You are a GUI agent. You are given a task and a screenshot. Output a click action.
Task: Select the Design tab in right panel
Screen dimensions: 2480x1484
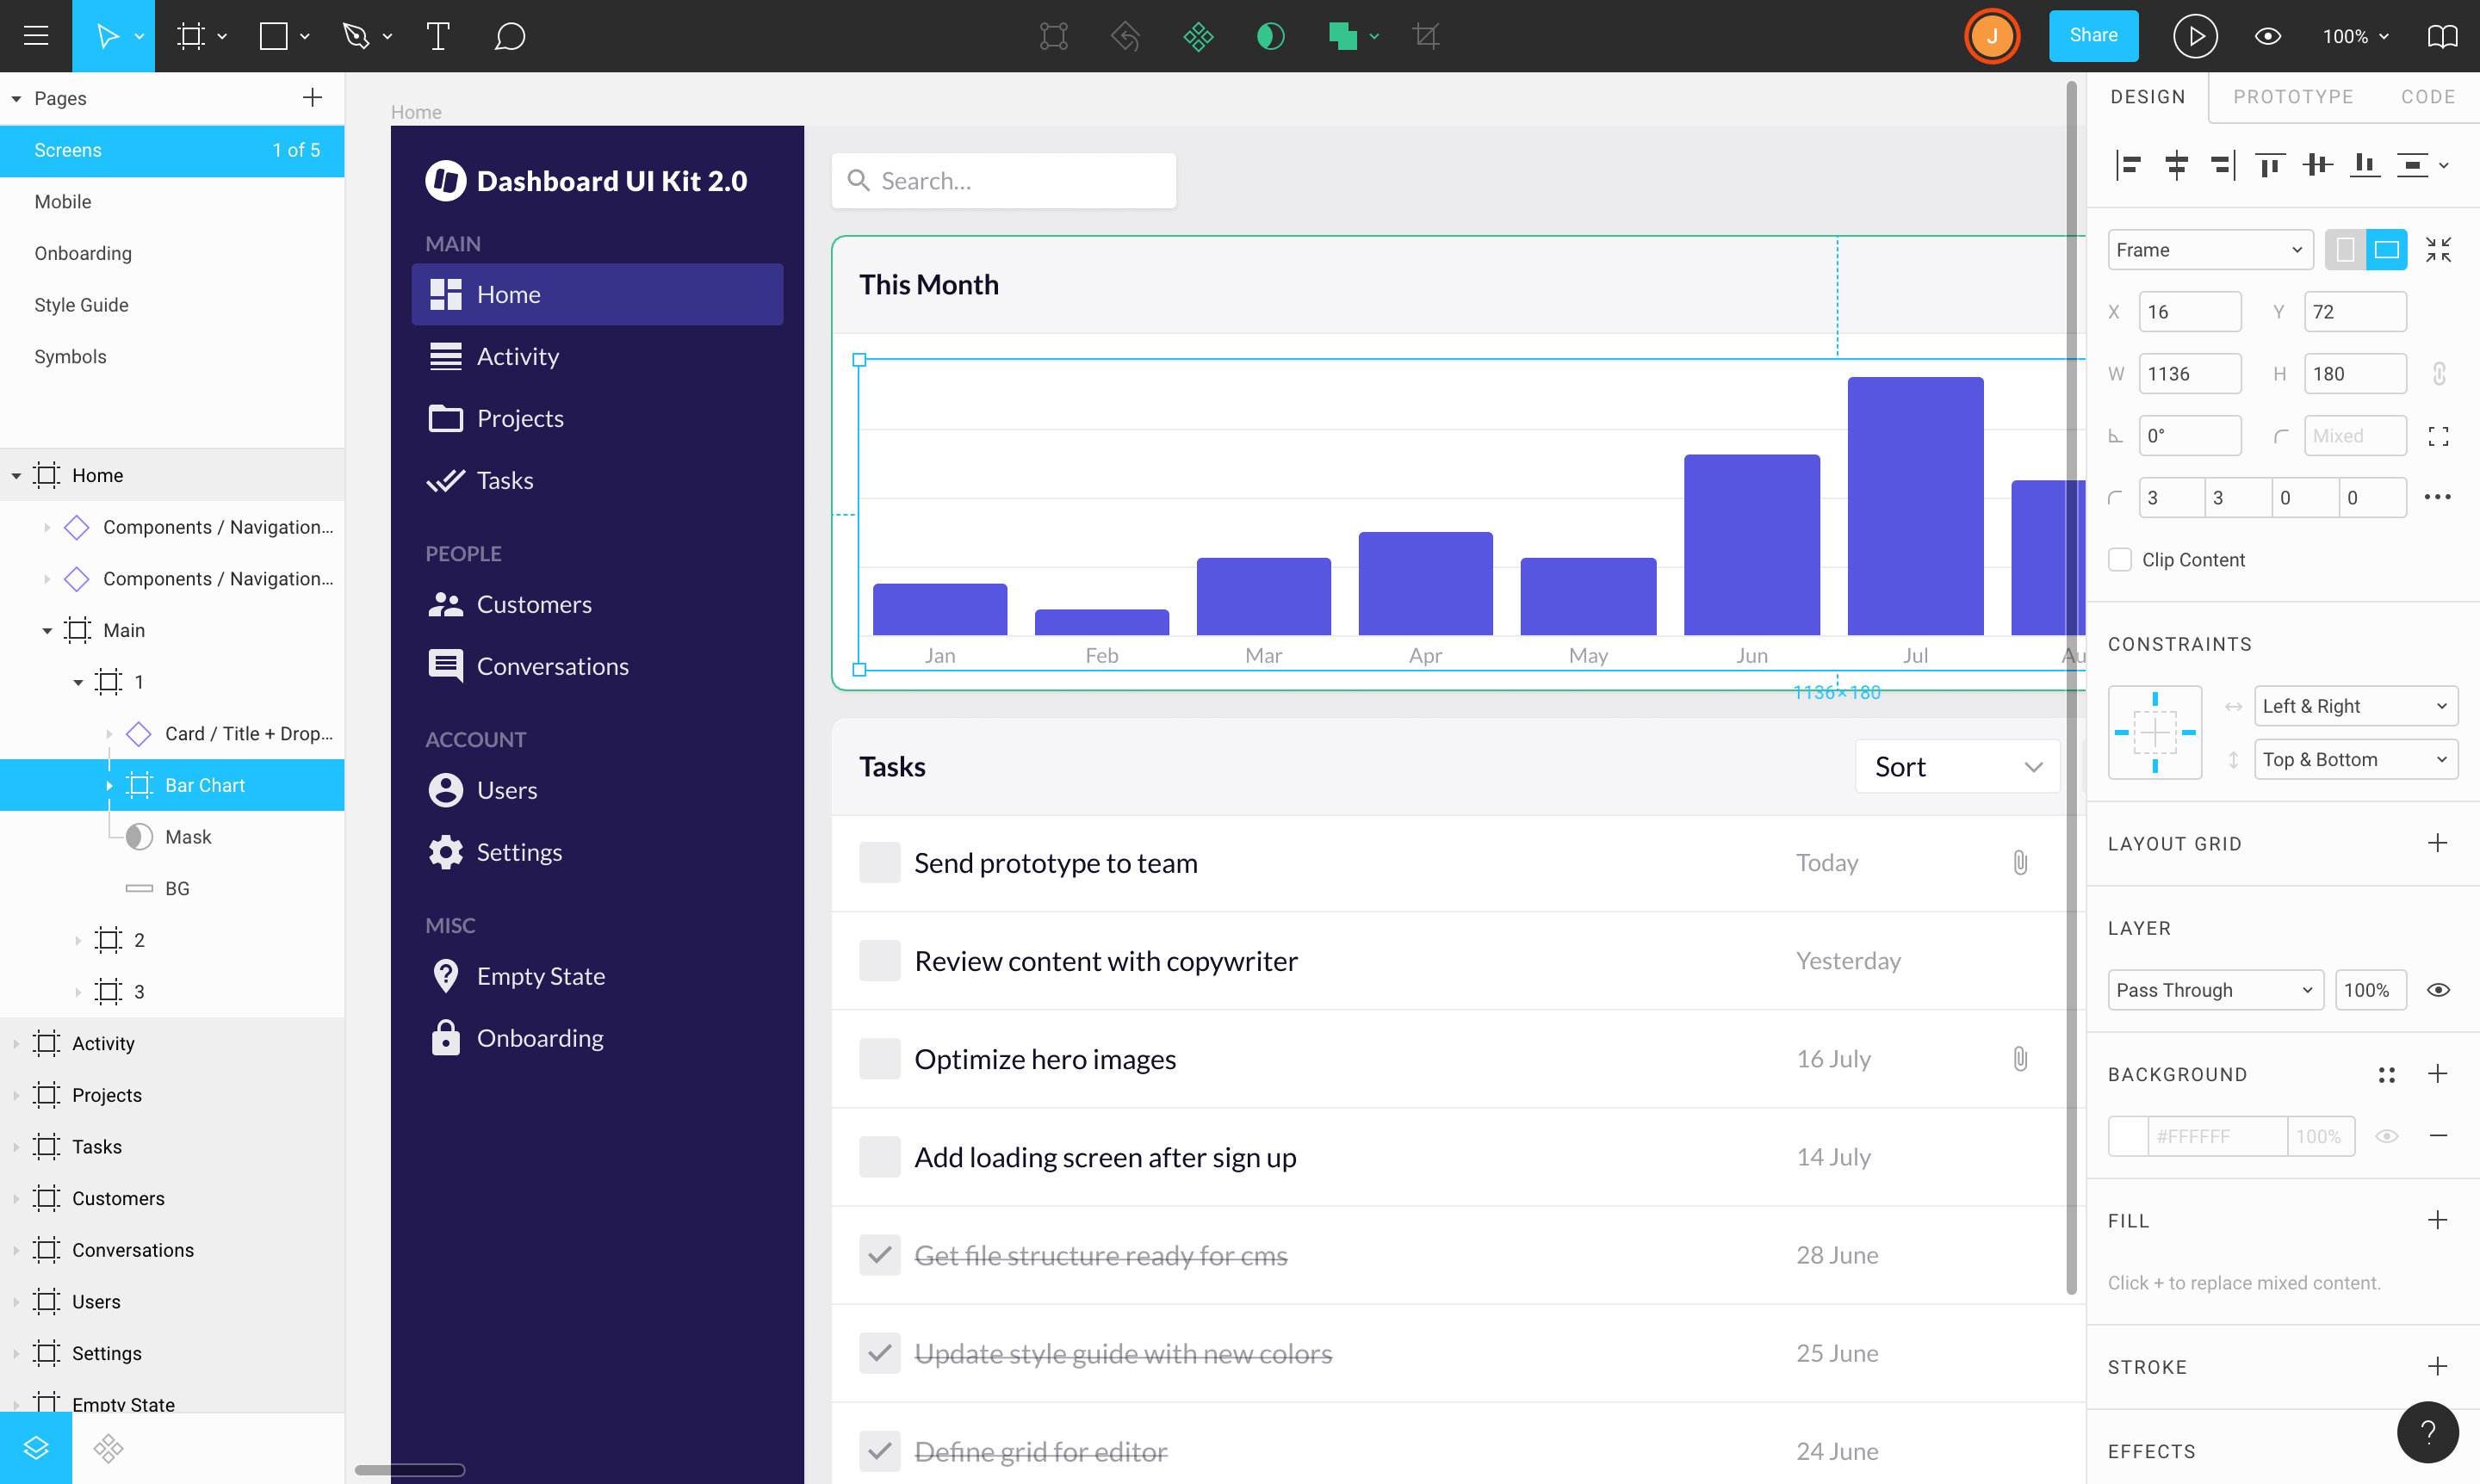(2149, 97)
